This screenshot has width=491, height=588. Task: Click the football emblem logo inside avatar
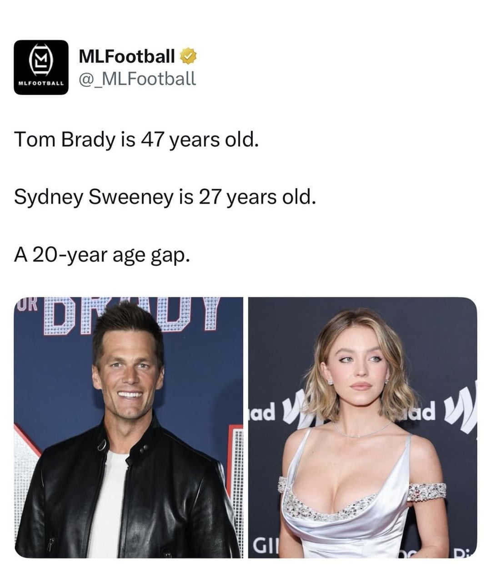click(x=41, y=62)
